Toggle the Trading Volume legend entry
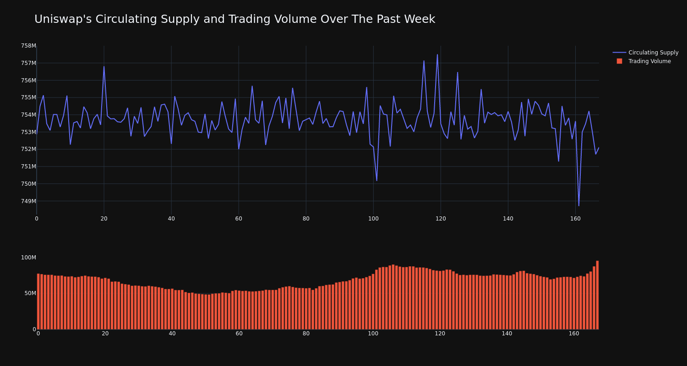 coord(643,61)
